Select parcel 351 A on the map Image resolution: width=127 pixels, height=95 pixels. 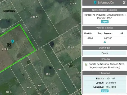coord(71,47)
